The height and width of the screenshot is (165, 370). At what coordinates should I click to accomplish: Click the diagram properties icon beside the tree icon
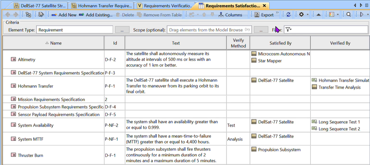41,15
